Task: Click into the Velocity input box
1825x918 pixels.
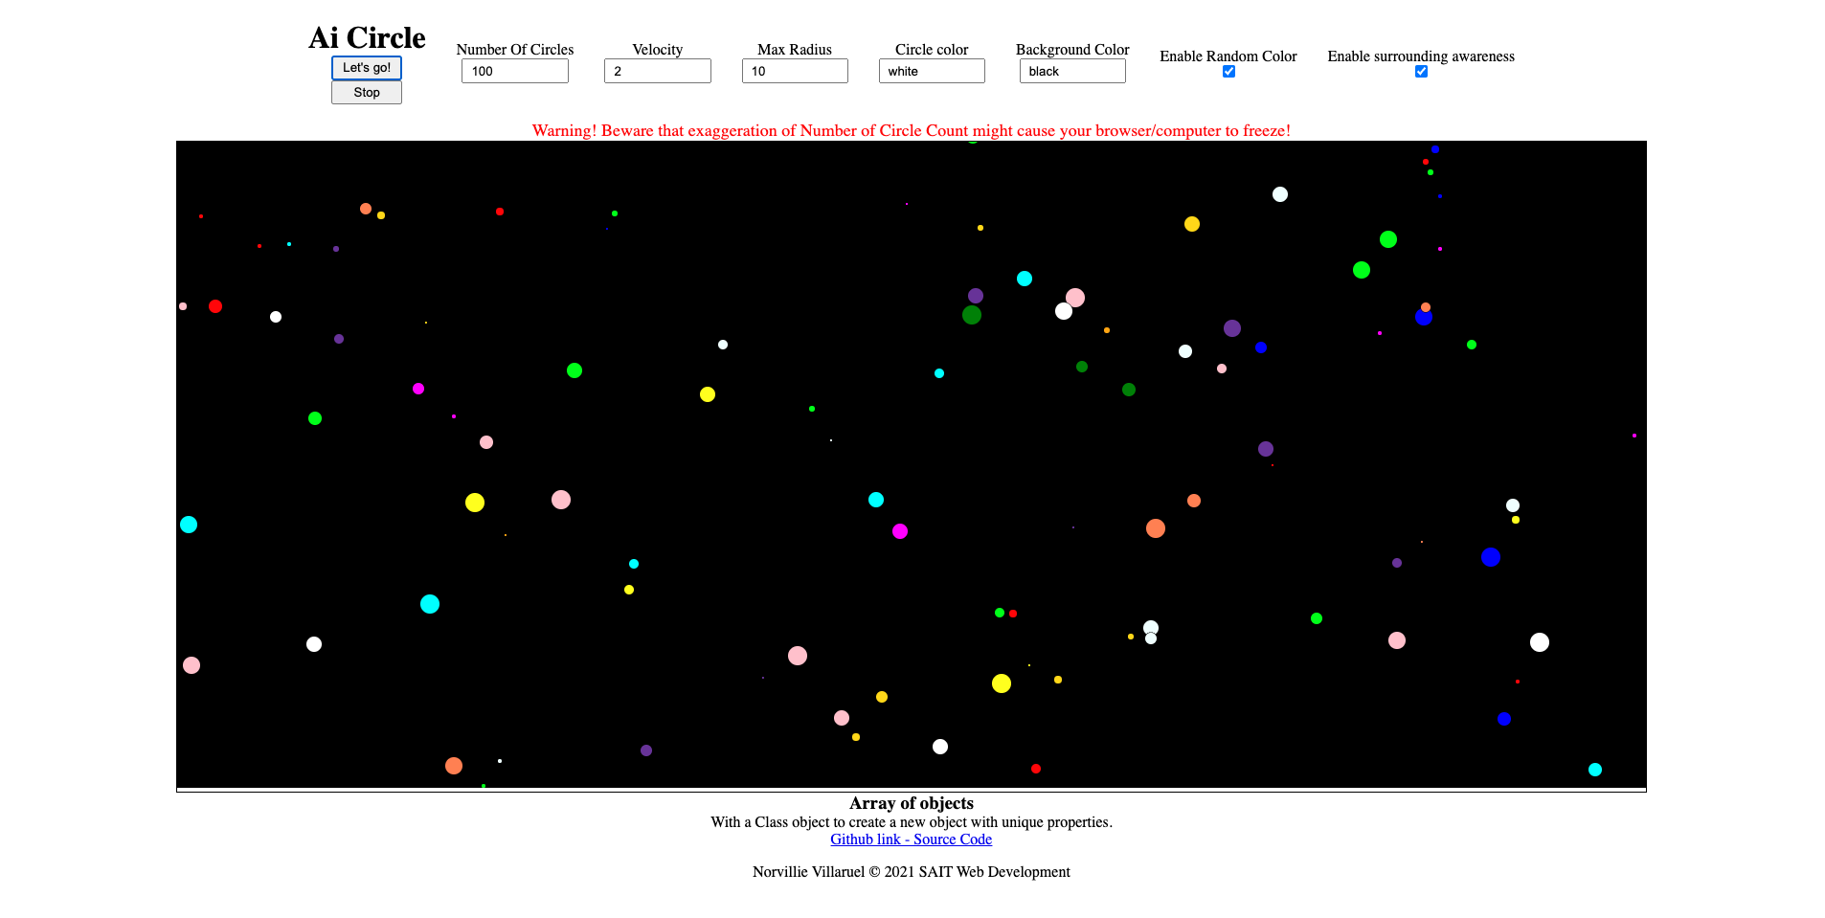Action: coord(657,71)
